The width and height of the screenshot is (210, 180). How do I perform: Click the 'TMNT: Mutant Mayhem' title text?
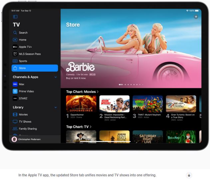coord(149,115)
